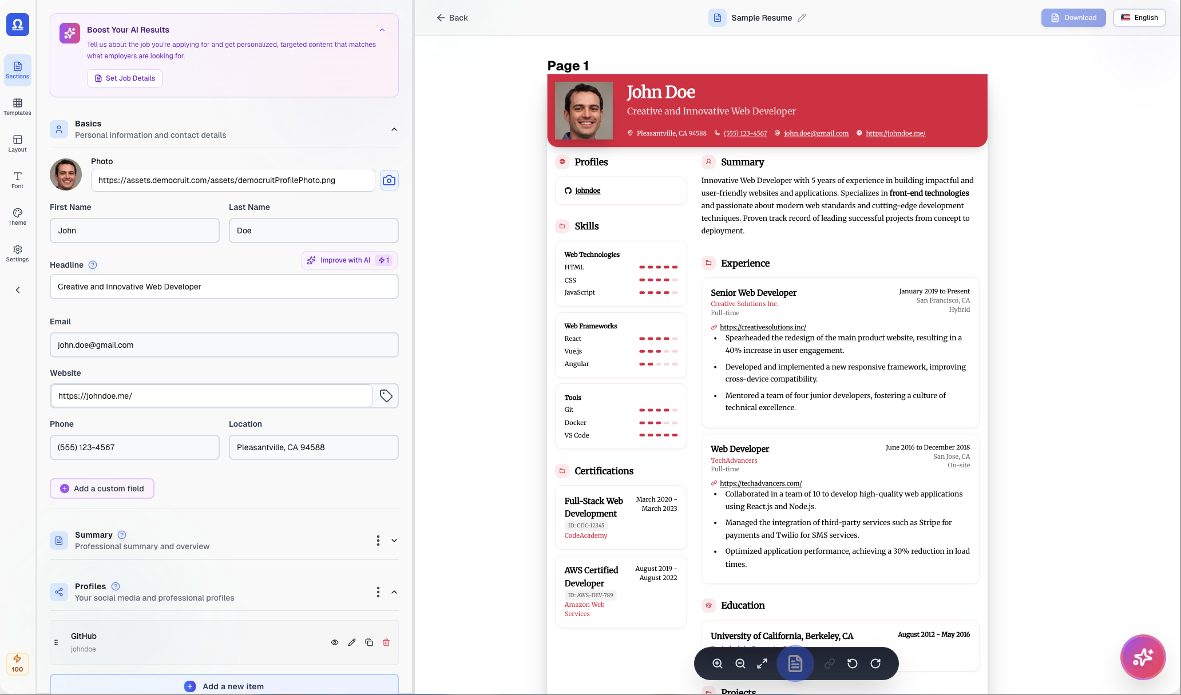This screenshot has height=695, width=1181.
Task: Collapse the Boost Your AI Results banner
Action: coord(382,30)
